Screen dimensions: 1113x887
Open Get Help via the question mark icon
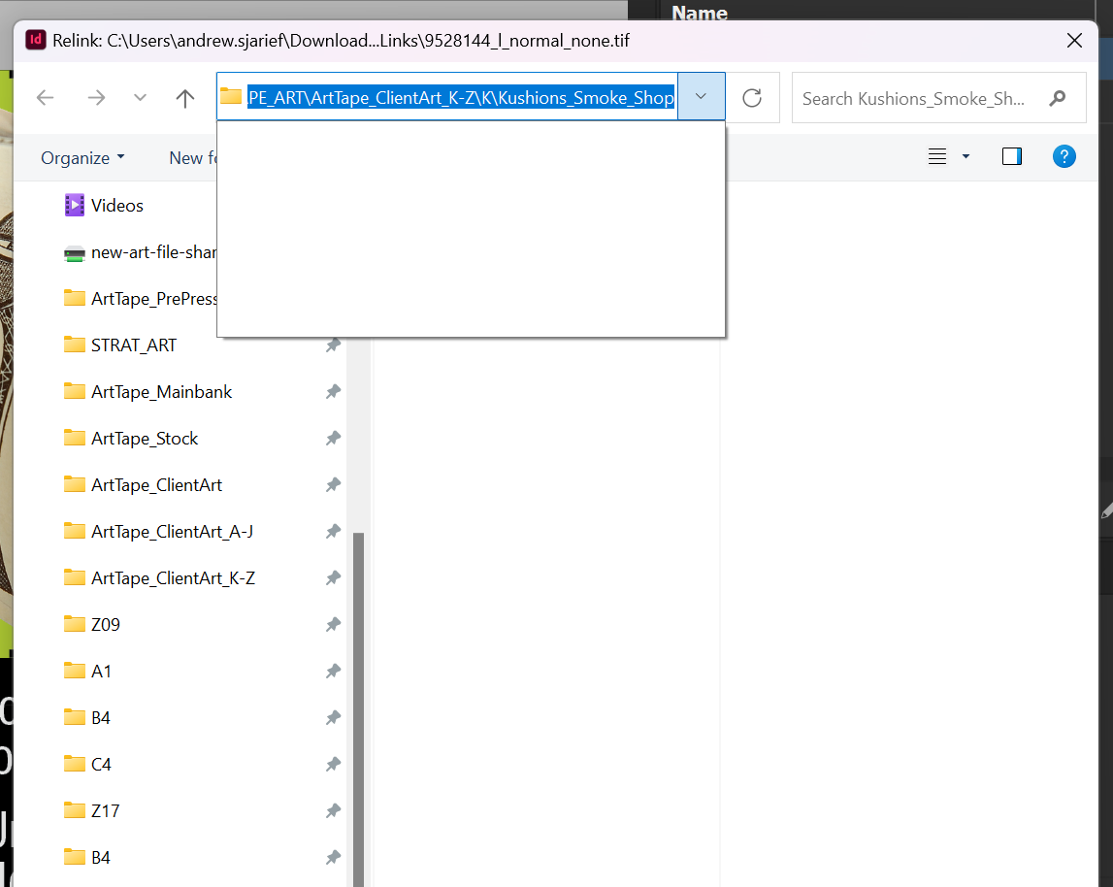[1064, 156]
